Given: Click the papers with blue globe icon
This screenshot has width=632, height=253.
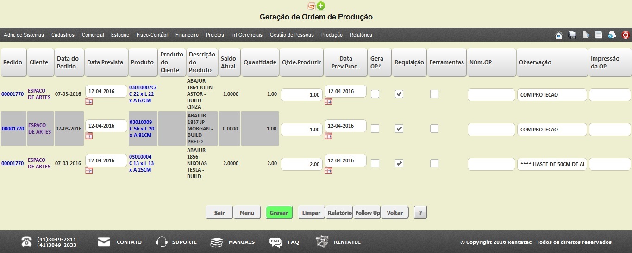Looking at the screenshot, I should 612,35.
